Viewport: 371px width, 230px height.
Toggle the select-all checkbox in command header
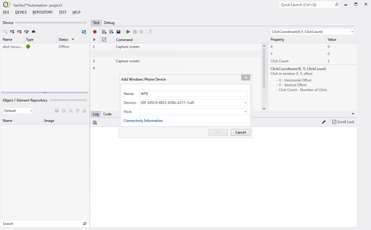pos(104,39)
